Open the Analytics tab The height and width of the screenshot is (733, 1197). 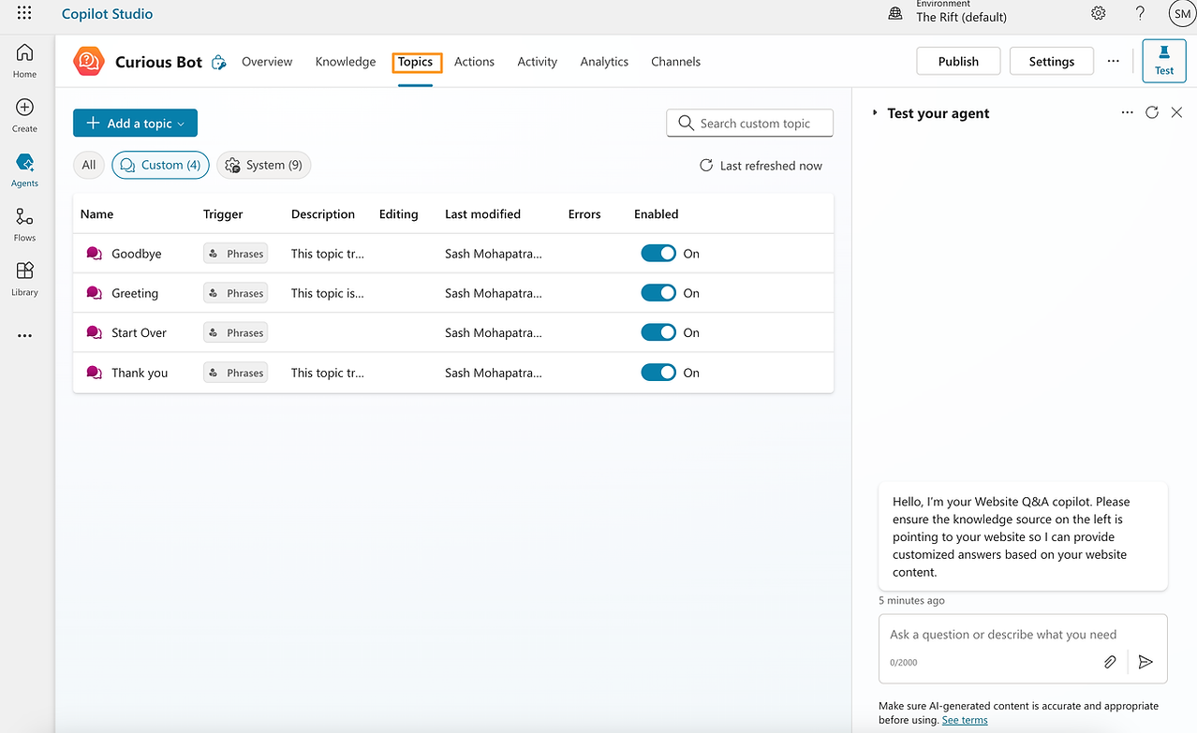click(x=604, y=62)
